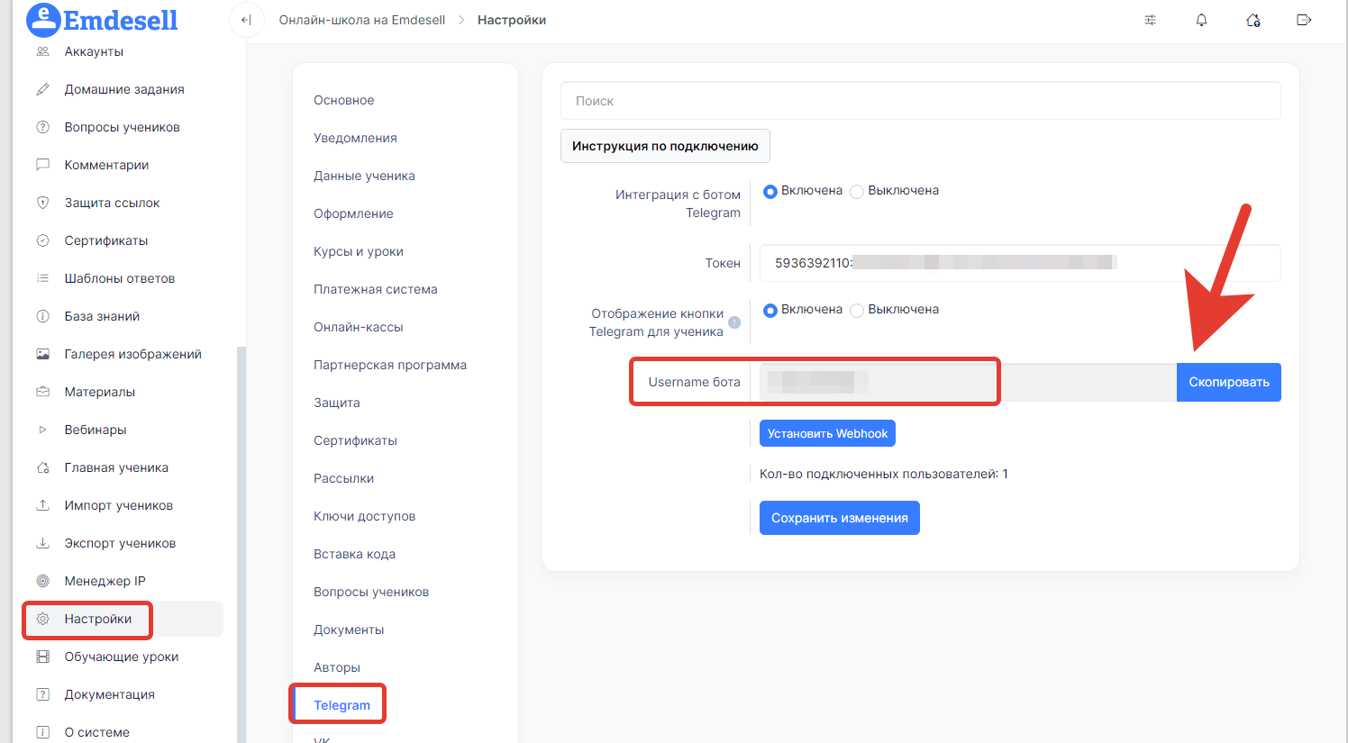
Task: Click the icon for Главная ученика
Action: pos(42,467)
